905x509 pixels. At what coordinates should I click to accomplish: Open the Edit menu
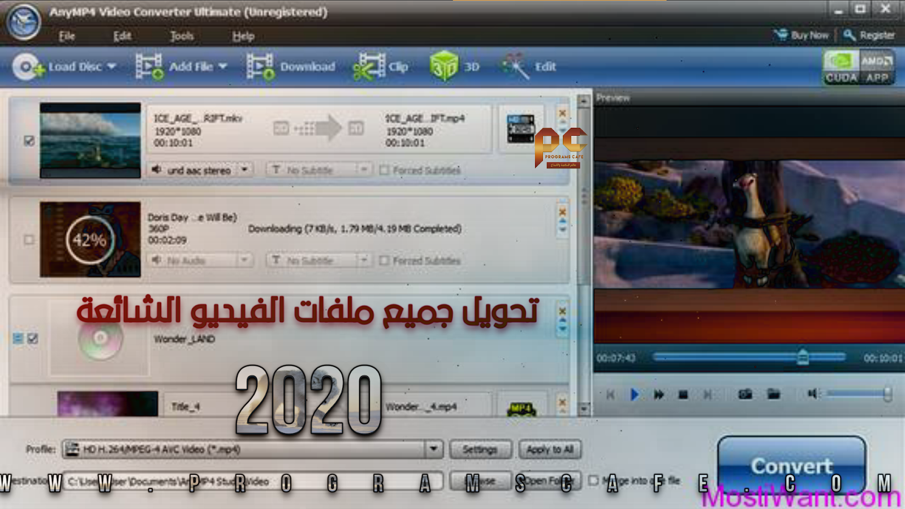[x=122, y=36]
